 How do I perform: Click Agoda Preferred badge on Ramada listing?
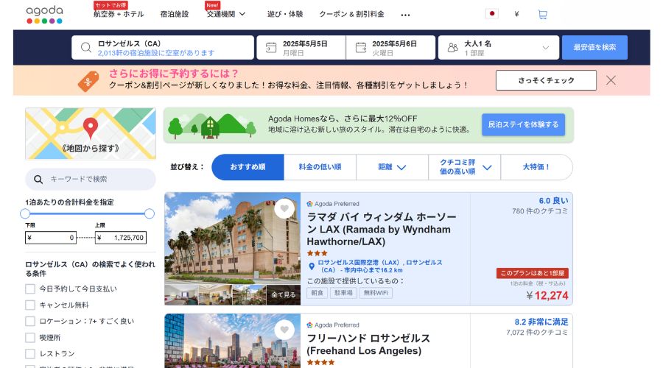[333, 204]
